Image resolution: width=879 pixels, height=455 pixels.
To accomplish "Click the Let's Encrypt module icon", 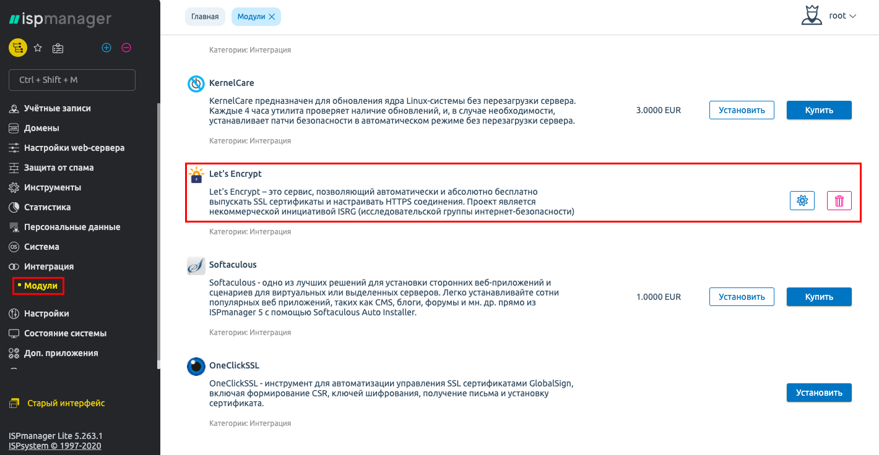I will pyautogui.click(x=196, y=175).
